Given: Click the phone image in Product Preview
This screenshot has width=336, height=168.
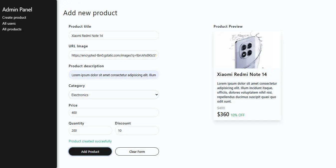Looking at the screenshot, I should coord(247,50).
